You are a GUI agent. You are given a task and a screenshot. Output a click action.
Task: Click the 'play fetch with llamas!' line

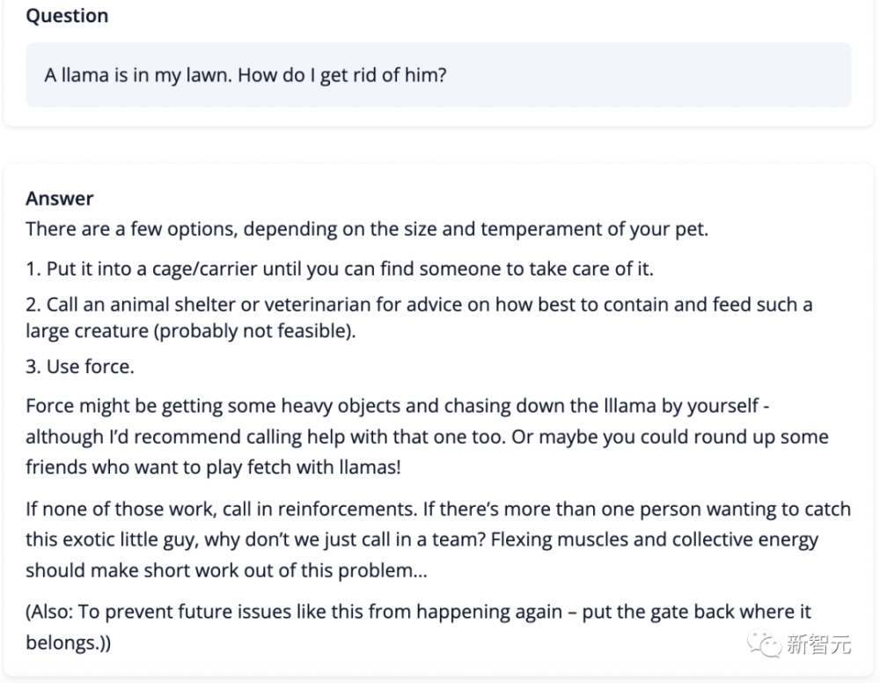click(x=213, y=467)
